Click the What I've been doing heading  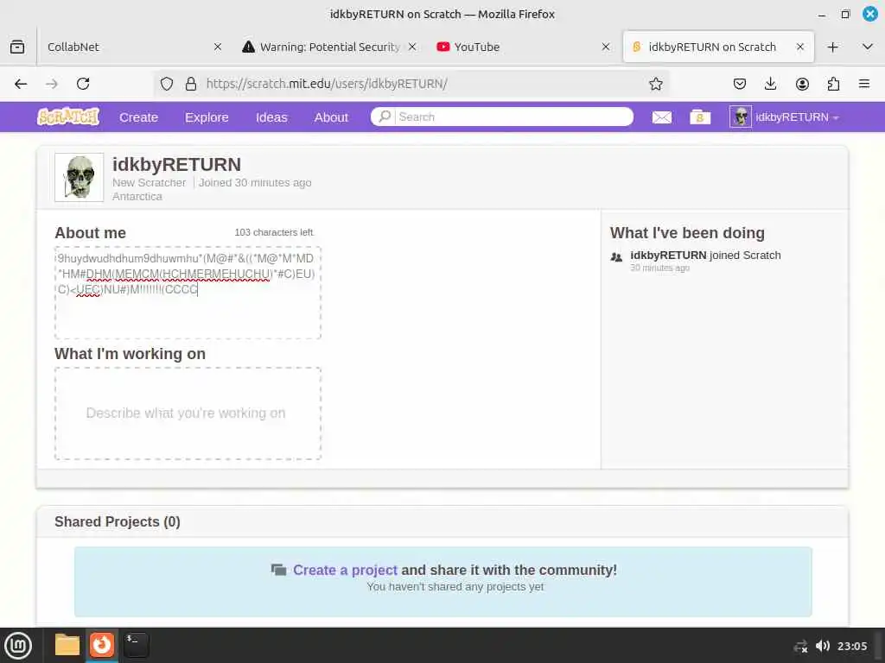[687, 233]
